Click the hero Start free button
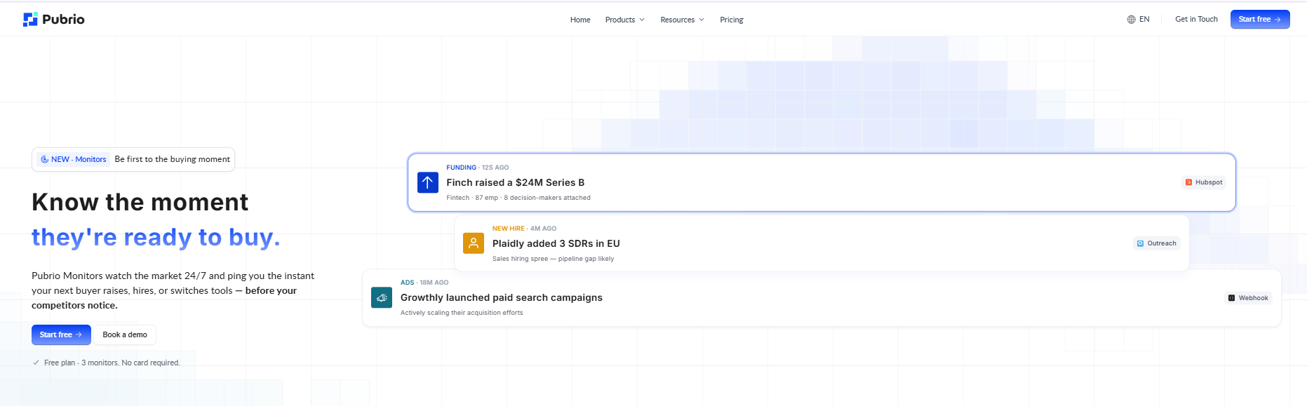Image resolution: width=1307 pixels, height=406 pixels. point(61,334)
